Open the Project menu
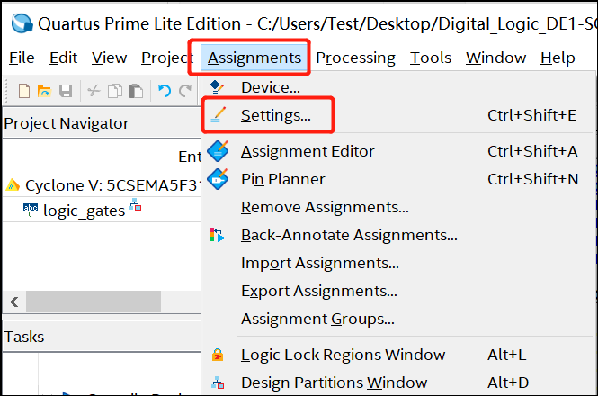 (167, 58)
